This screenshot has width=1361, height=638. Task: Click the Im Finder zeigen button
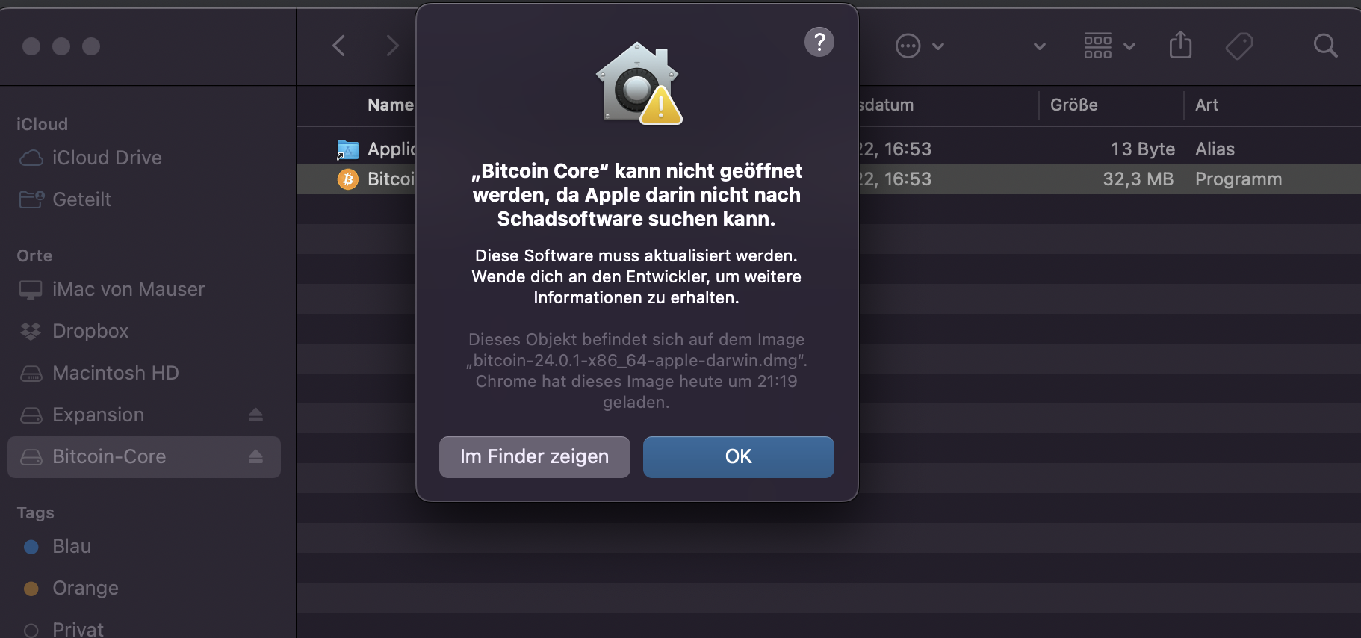point(534,456)
